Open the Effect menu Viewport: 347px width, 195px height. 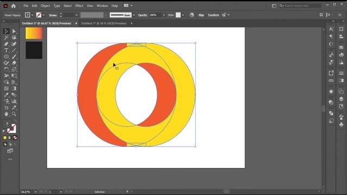coord(79,6)
